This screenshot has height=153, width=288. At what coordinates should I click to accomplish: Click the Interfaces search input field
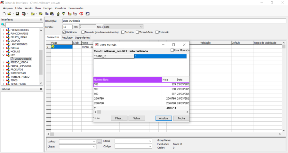pos(24,25)
